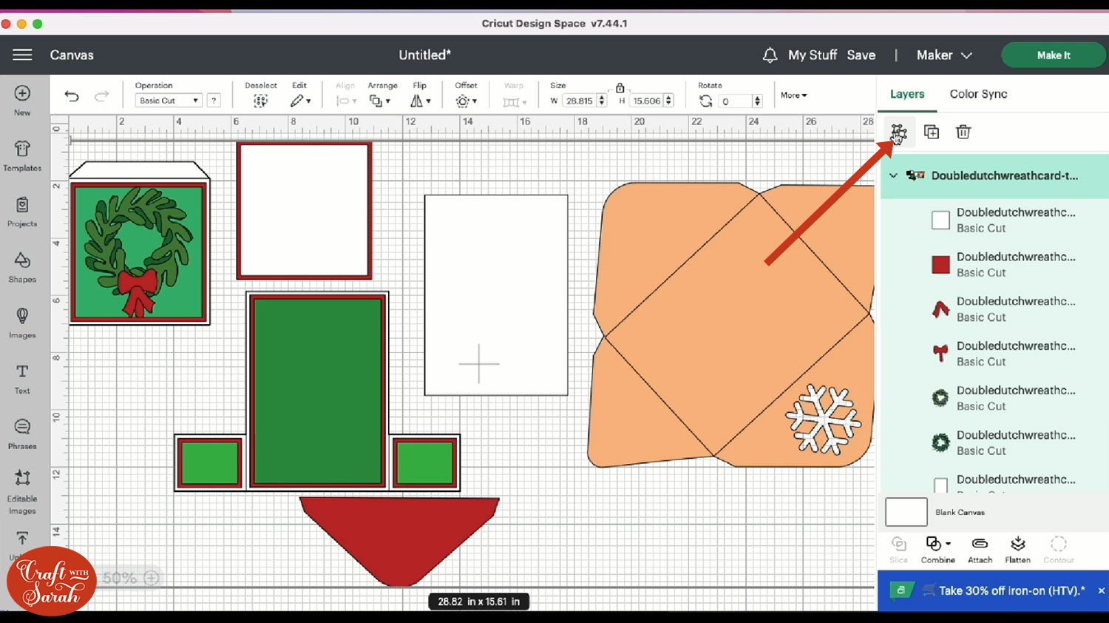Open the Templates panel
This screenshot has height=623, width=1109.
[22, 156]
